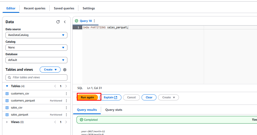Viewport: 257px width, 135px height.
Task: Open table settings gear icon
Action: pos(65,70)
